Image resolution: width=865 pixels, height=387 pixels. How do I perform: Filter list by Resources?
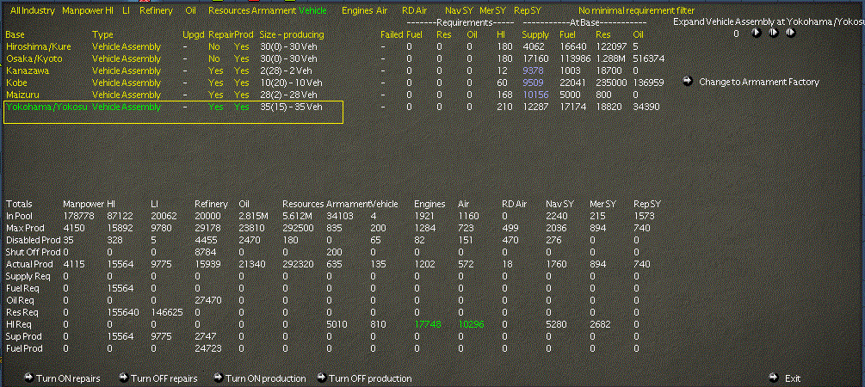click(x=228, y=10)
